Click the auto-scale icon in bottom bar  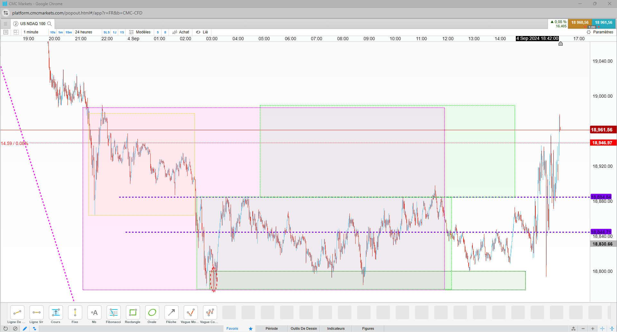pos(573,328)
